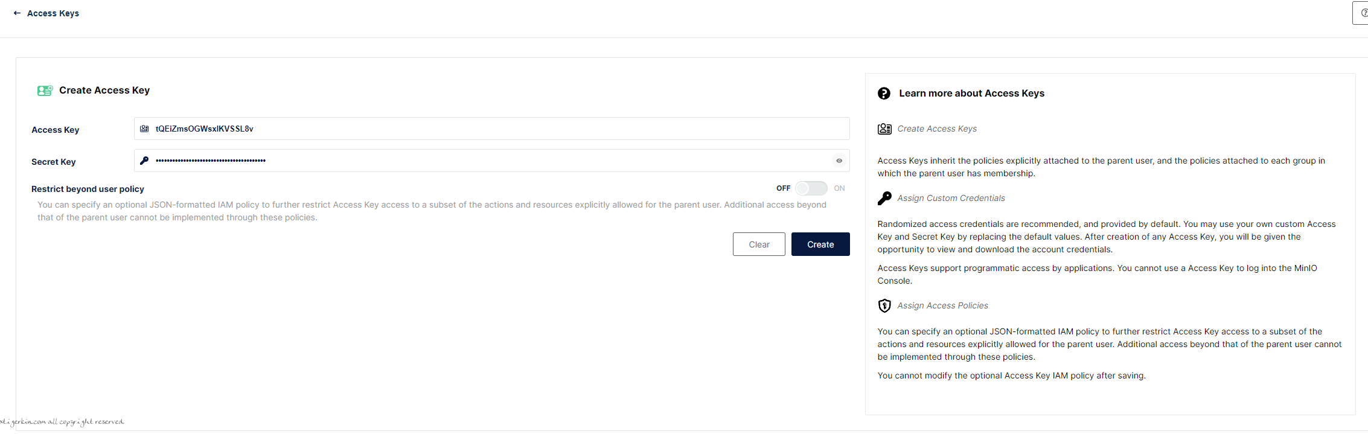Open help button at top right corner

pyautogui.click(x=1361, y=13)
